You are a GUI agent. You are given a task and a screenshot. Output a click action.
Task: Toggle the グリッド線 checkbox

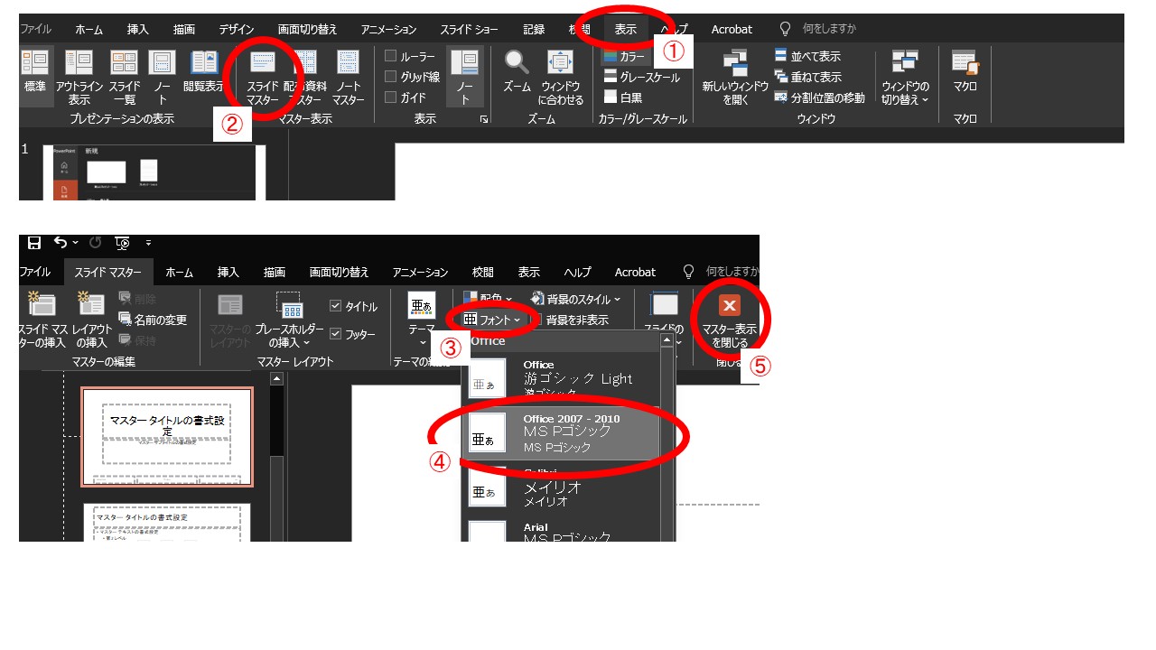tap(391, 77)
